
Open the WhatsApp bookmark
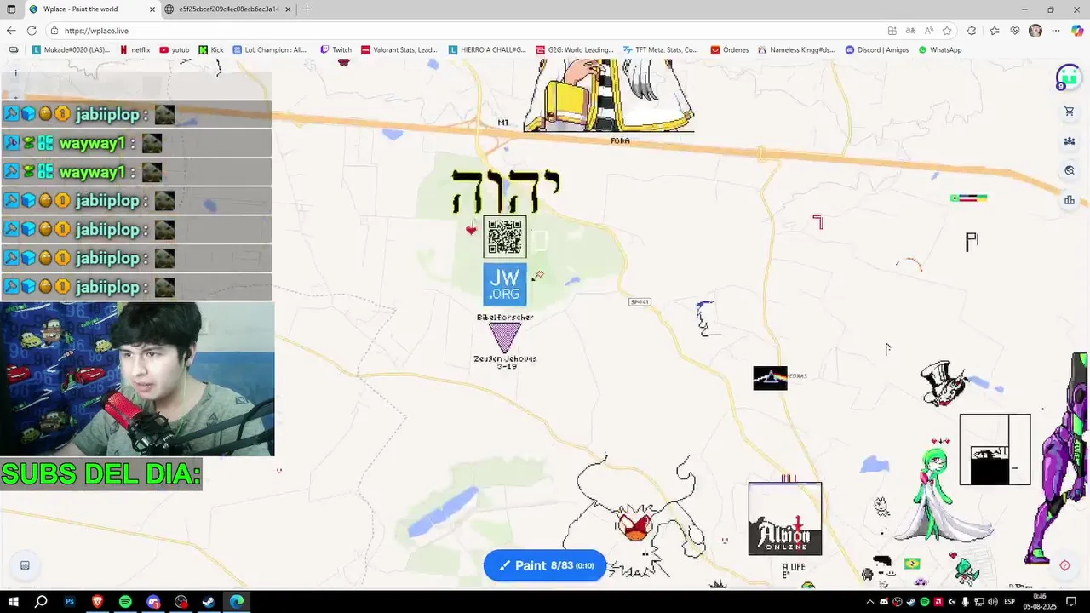point(939,50)
